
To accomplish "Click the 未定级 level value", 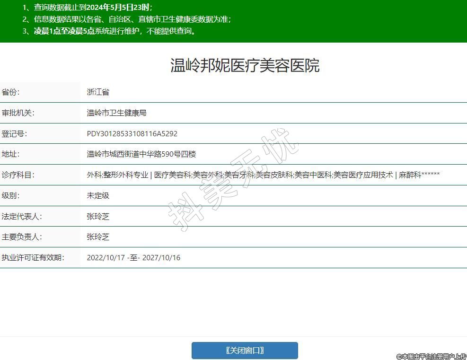I will pyautogui.click(x=98, y=196).
